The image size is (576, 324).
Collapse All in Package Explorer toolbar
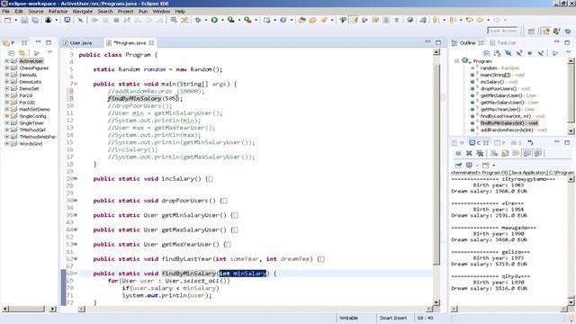(x=12, y=53)
